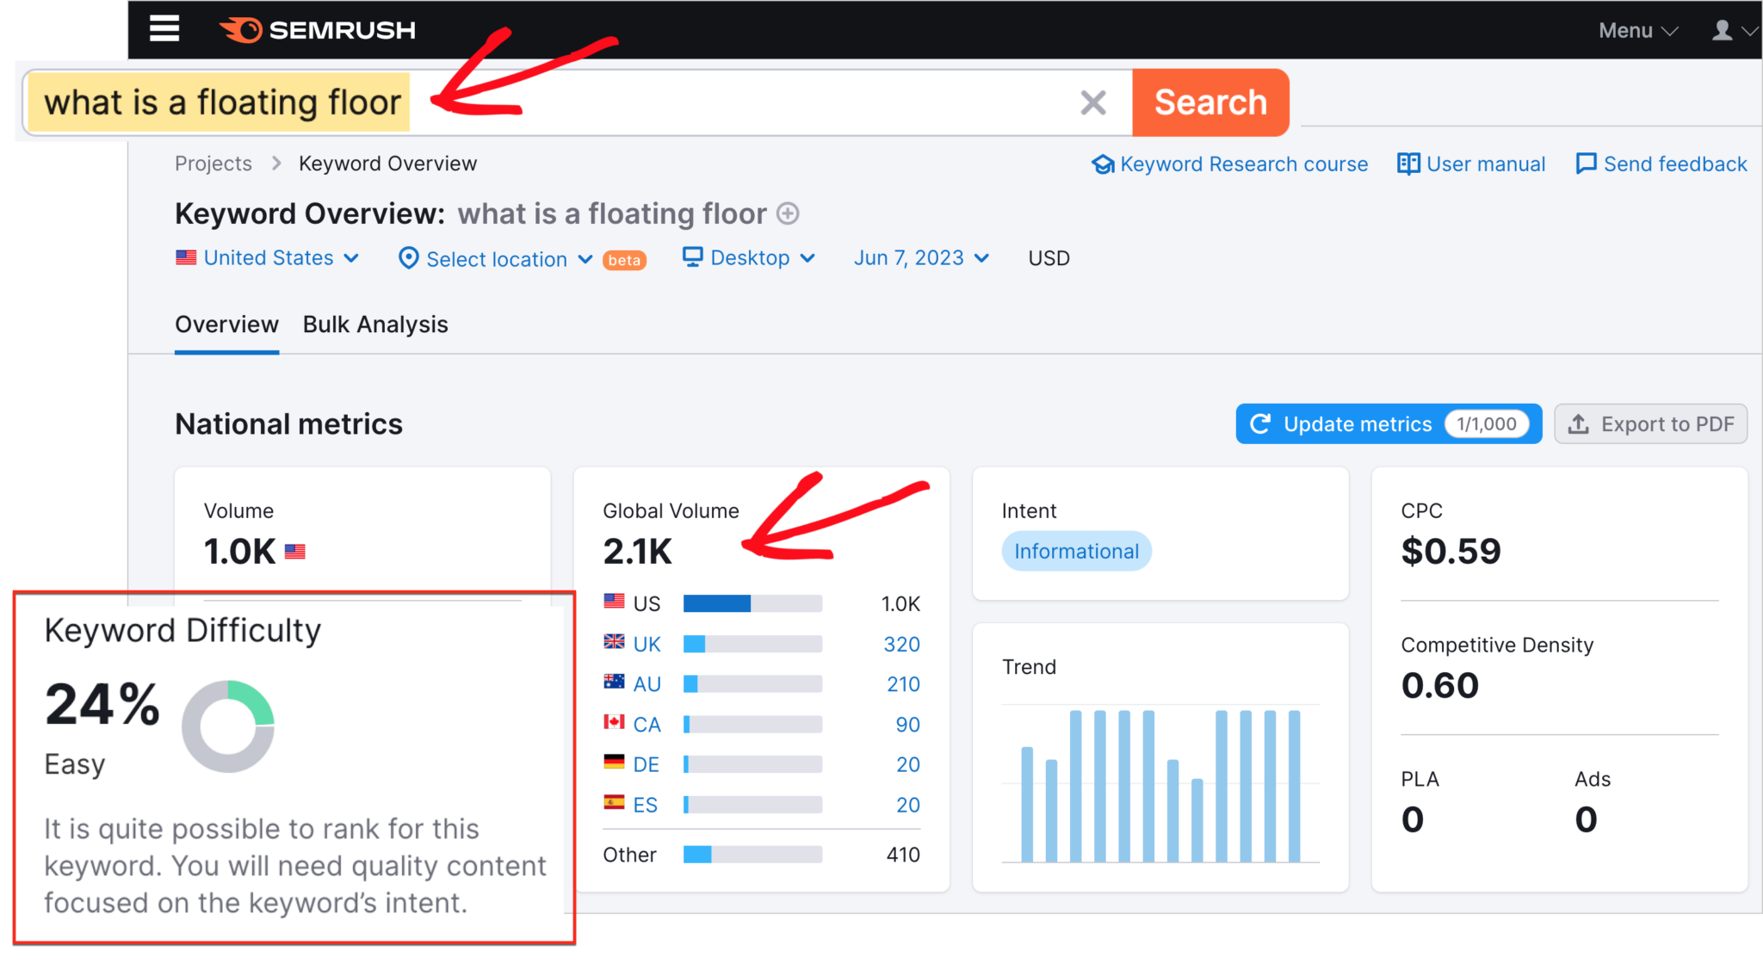Open the Jun 7, 2023 date dropdown
This screenshot has width=1763, height=970.
[x=921, y=258]
